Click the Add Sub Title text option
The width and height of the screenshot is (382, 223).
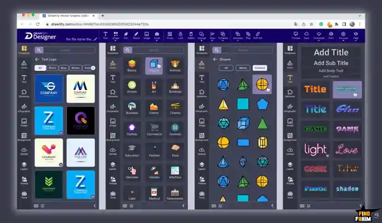[x=331, y=63]
